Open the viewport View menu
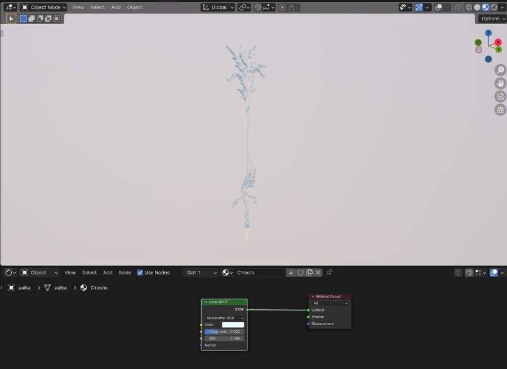 point(78,7)
